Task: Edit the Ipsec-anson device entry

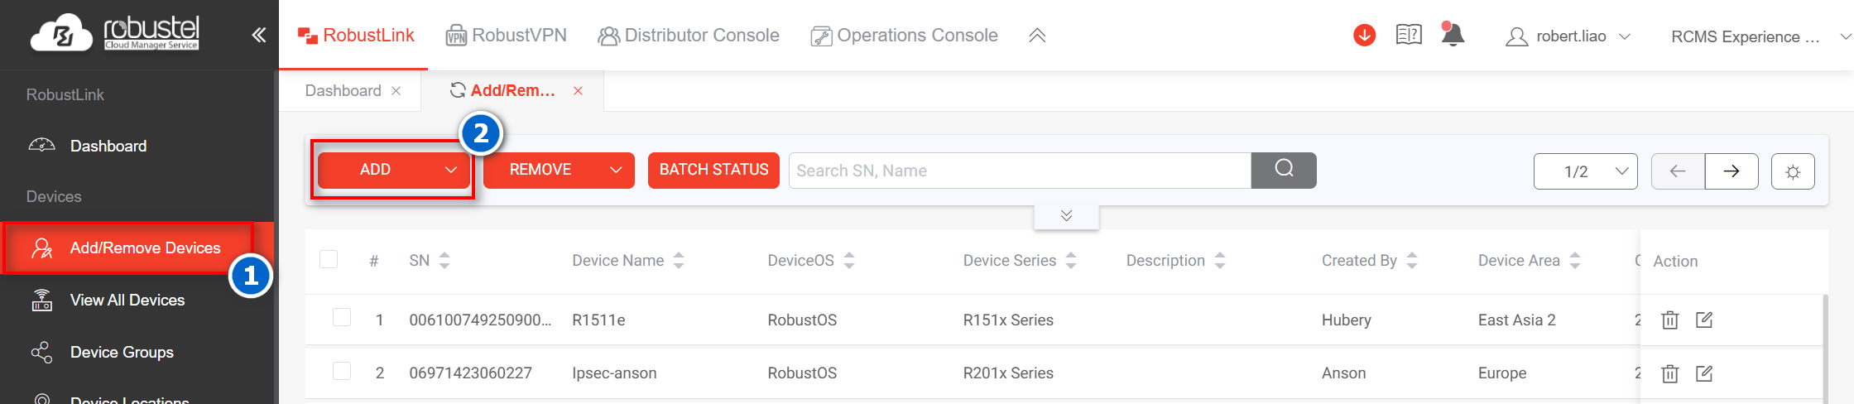Action: click(1704, 373)
